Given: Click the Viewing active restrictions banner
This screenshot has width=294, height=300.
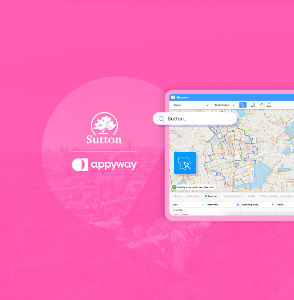Looking at the screenshot, I should point(195,187).
